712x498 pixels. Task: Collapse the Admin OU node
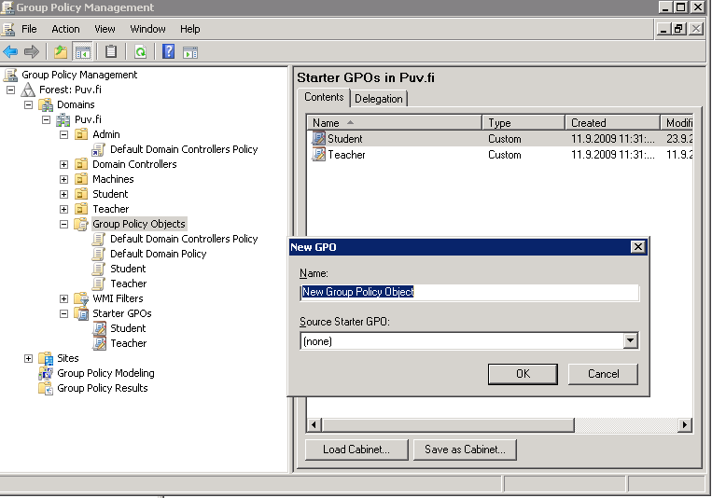pyautogui.click(x=63, y=135)
